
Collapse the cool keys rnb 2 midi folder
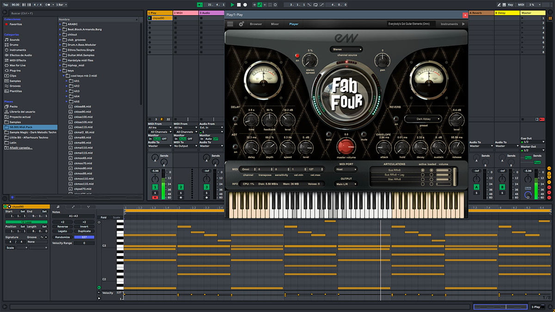coord(64,76)
